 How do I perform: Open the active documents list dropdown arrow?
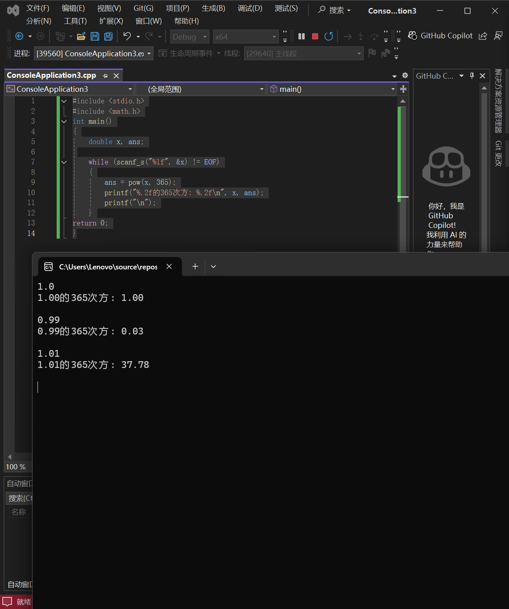[x=395, y=76]
